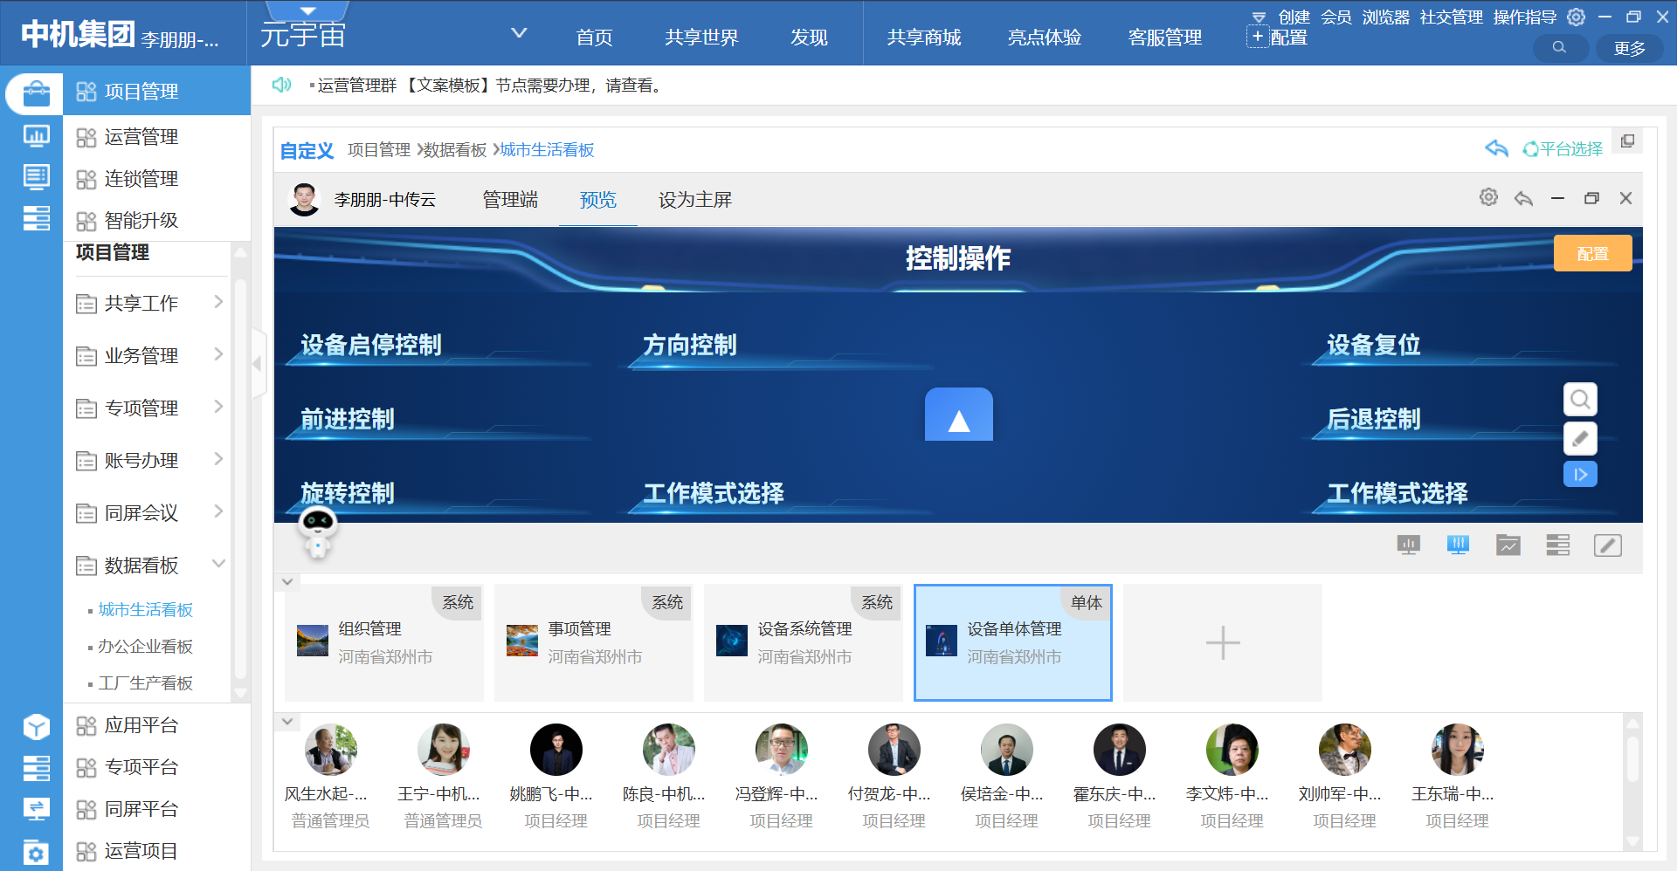The image size is (1677, 871).
Task: Open dashboard settings gear icon
Action: [1488, 198]
